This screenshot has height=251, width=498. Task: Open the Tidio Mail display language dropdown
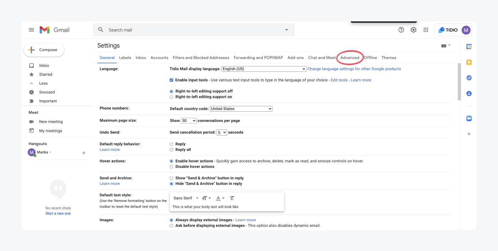pyautogui.click(x=264, y=69)
